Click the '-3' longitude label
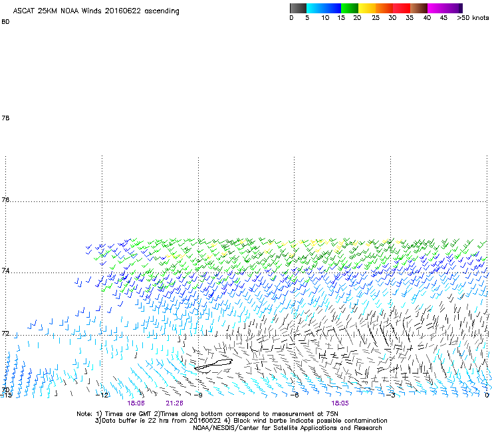492x432 pixels. pyautogui.click(x=391, y=395)
